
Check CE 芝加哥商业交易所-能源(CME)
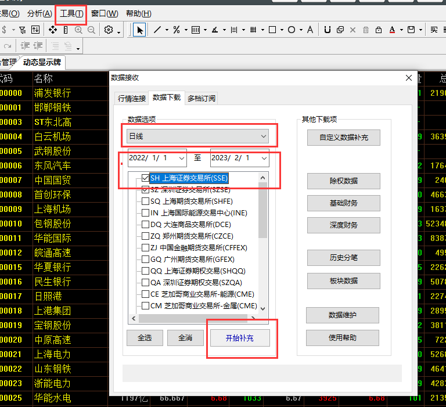145,294
